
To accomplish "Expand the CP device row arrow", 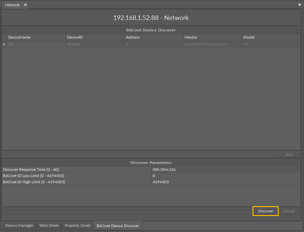I will tap(4, 44).
